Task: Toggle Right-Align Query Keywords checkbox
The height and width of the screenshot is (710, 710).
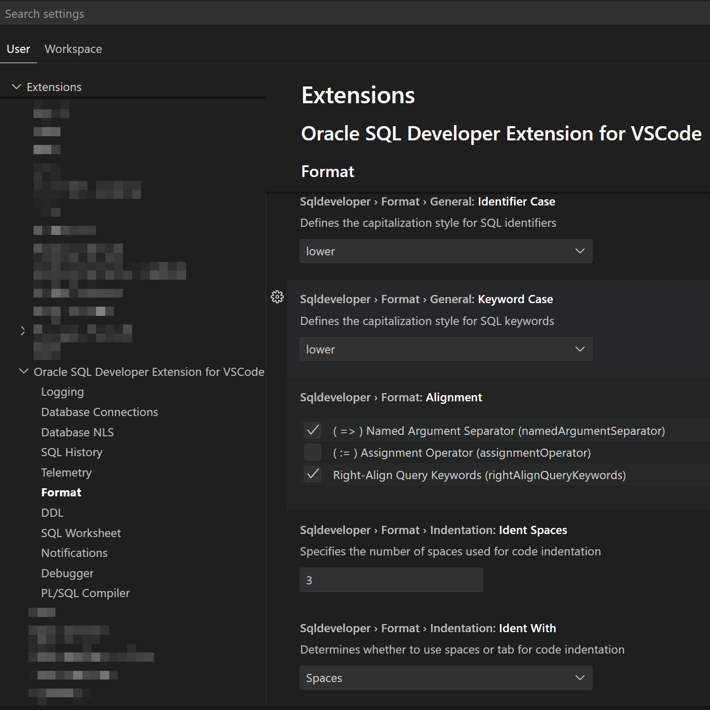Action: 313,475
